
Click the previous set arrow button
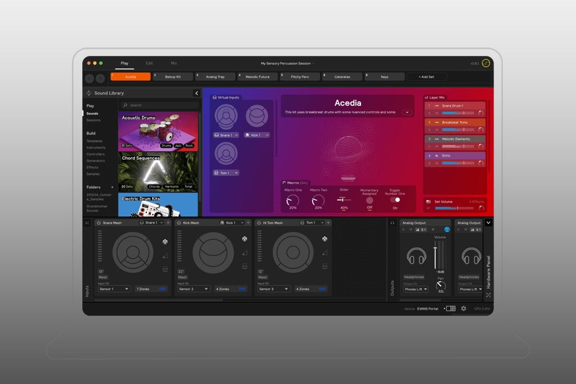(x=90, y=78)
